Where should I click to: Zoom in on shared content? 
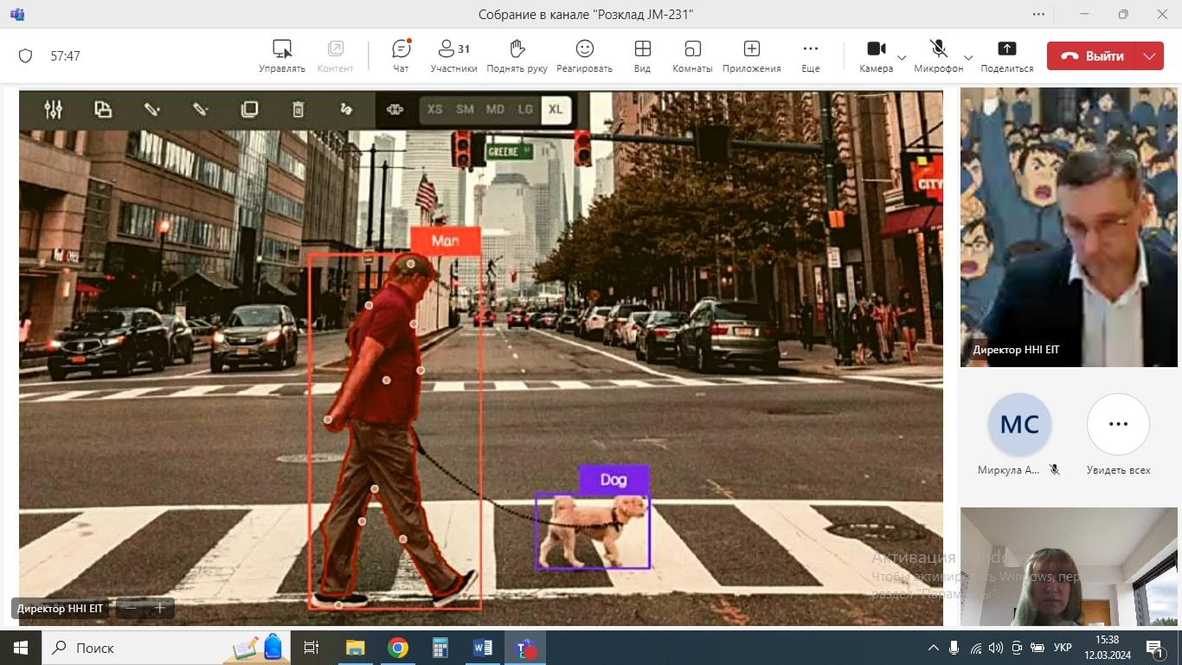click(x=160, y=608)
